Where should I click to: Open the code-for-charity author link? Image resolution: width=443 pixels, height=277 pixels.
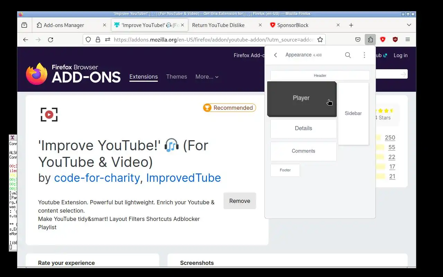click(x=97, y=178)
